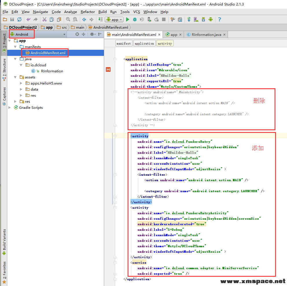Open the SDK Manager icon
This screenshot has width=287, height=286.
click(x=203, y=19)
